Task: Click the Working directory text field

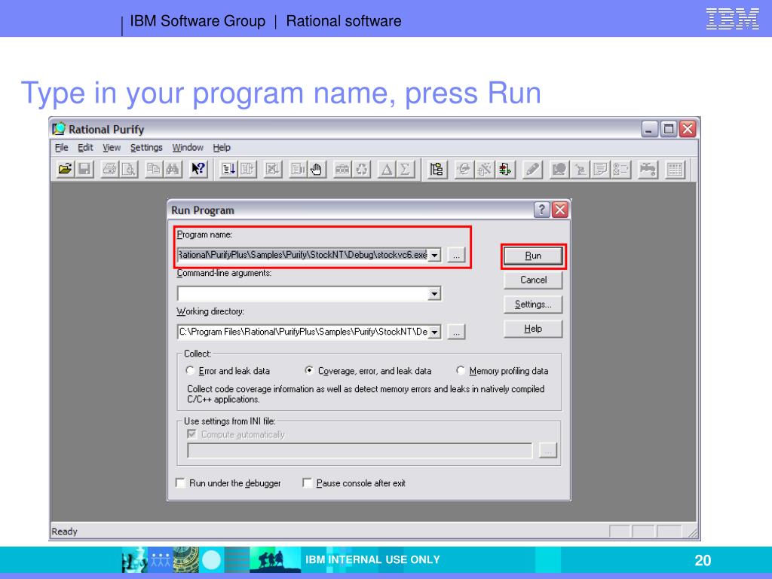Action: tap(302, 332)
